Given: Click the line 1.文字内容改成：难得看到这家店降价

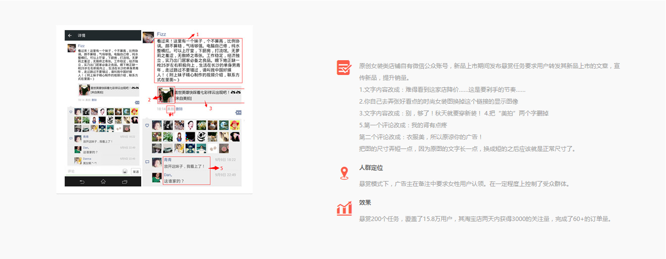Looking at the screenshot, I should [x=442, y=89].
